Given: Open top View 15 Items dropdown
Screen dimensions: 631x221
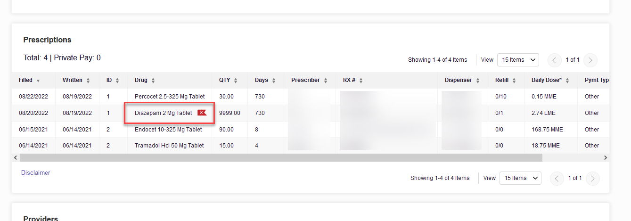Looking at the screenshot, I should tap(518, 60).
